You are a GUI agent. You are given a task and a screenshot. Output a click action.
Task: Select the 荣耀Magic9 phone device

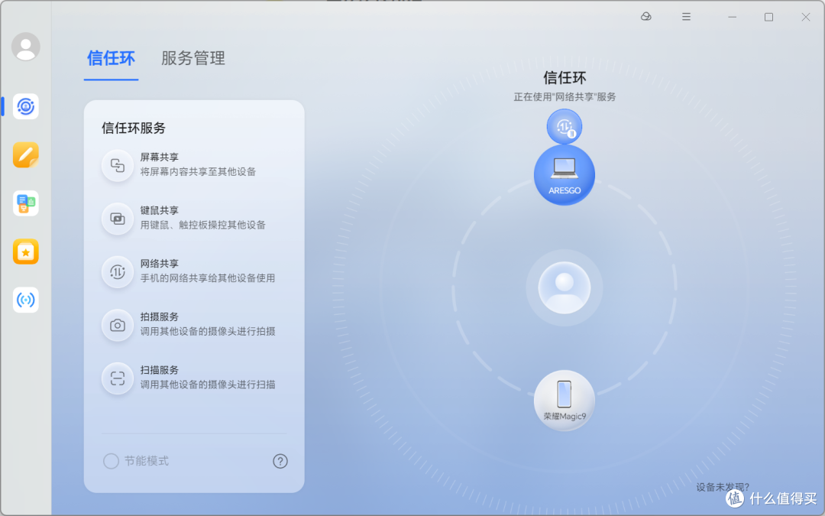[565, 401]
